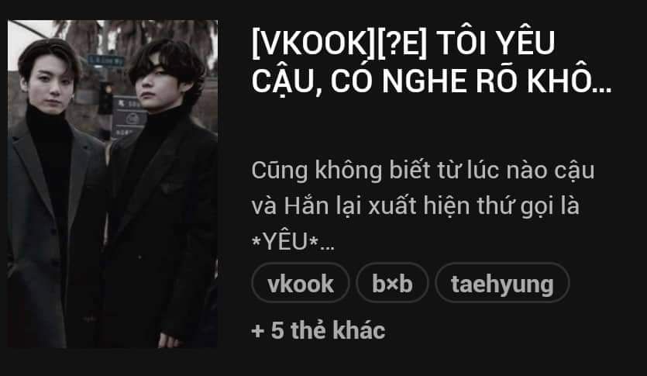Click the black-coat figure on the cover
The height and width of the screenshot is (376, 647).
163,194
